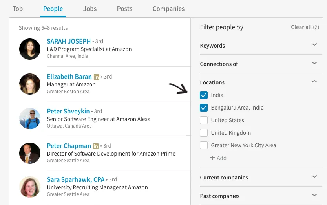Expand the Past companies filter
The width and height of the screenshot is (327, 205).
click(x=314, y=195)
